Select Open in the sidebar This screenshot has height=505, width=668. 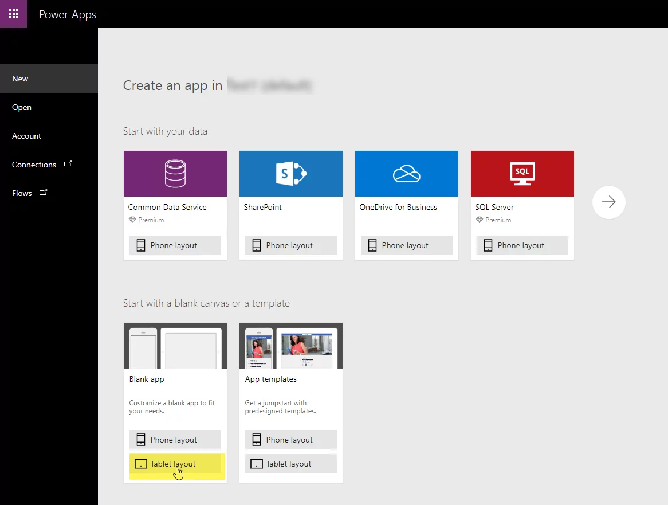[x=49, y=107]
